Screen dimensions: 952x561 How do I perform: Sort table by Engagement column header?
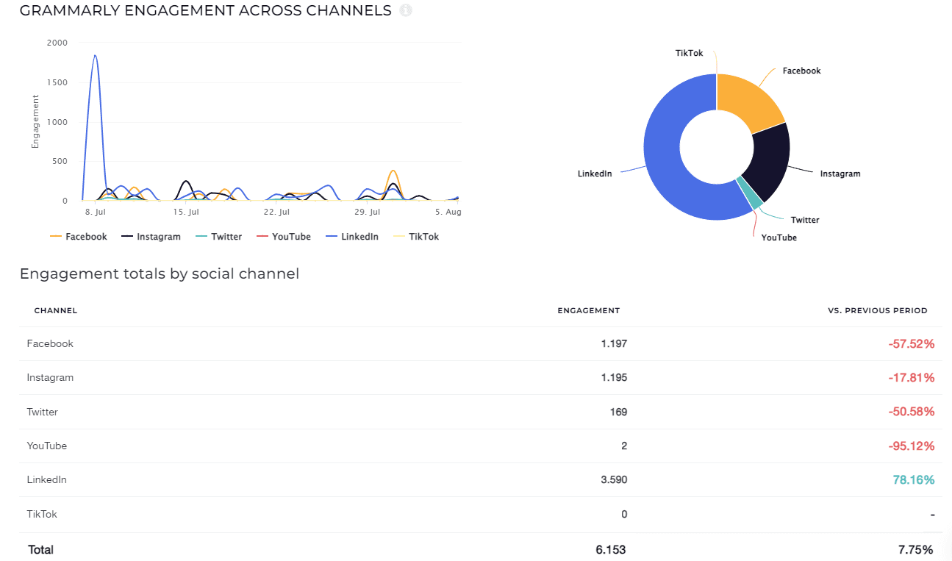pyautogui.click(x=588, y=310)
